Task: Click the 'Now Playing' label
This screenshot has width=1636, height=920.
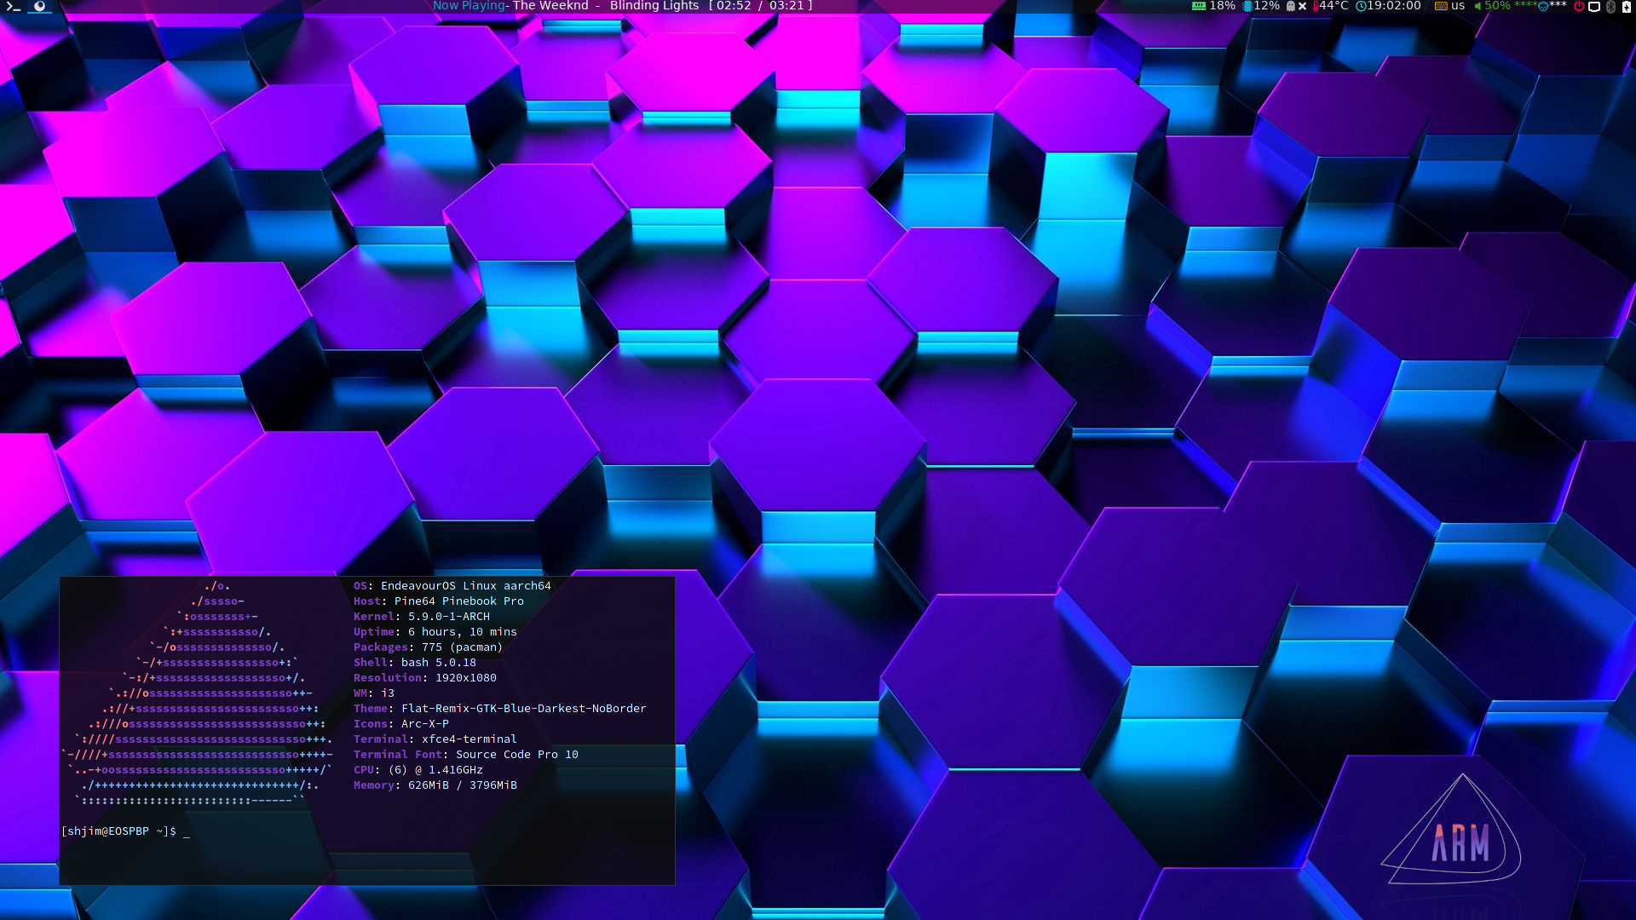Action: tap(469, 6)
